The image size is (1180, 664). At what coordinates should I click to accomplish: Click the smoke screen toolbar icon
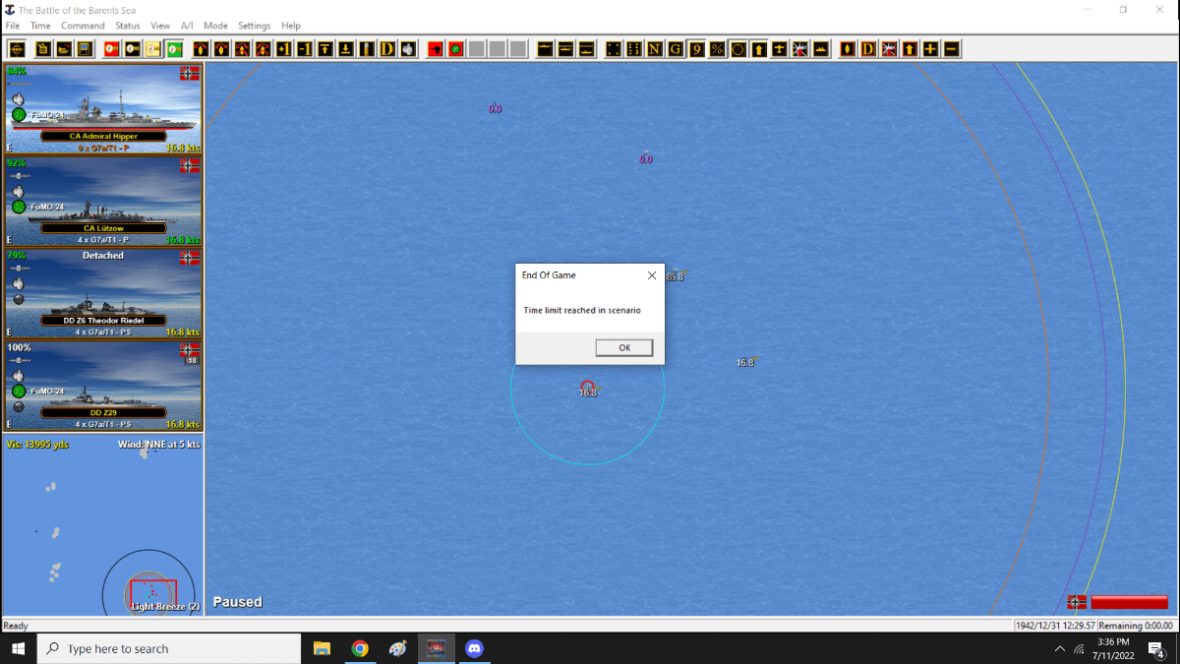pyautogui.click(x=408, y=49)
